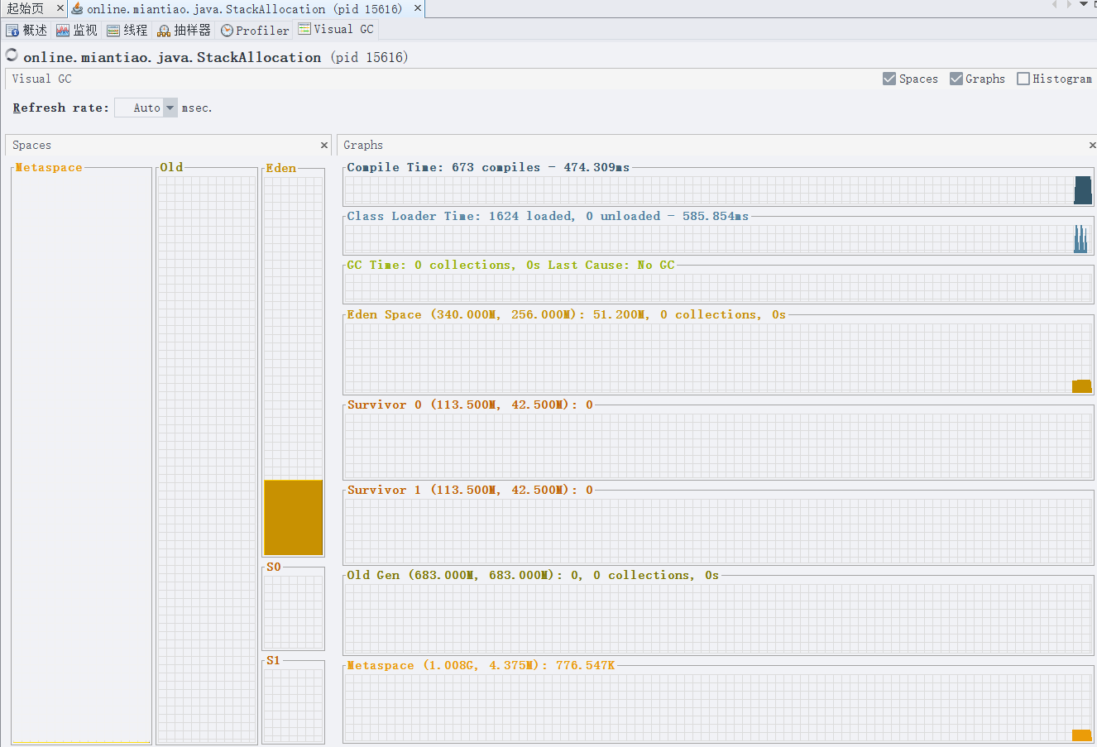This screenshot has height=747, width=1097.
Task: Click the Spaces panel title
Action: coord(31,145)
